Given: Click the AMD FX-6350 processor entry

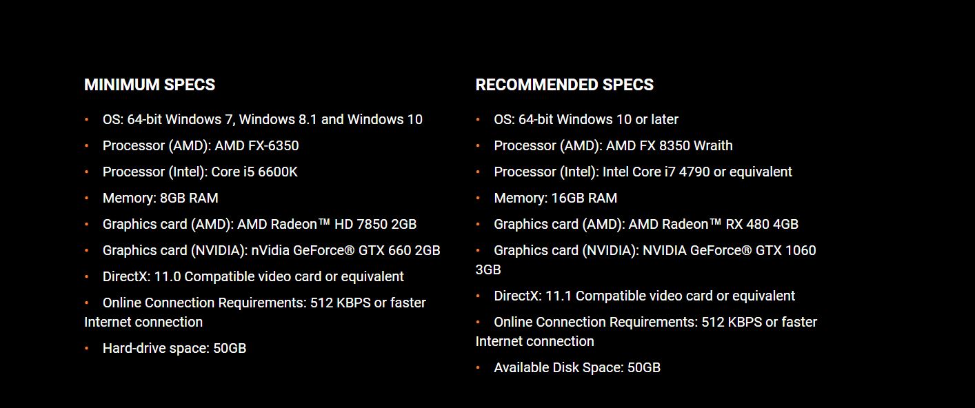Looking at the screenshot, I should coord(201,145).
